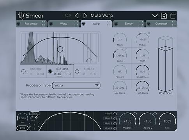This screenshot has width=189, height=140.
Task: Click the Multi Warp preset name
Action: (102, 16)
